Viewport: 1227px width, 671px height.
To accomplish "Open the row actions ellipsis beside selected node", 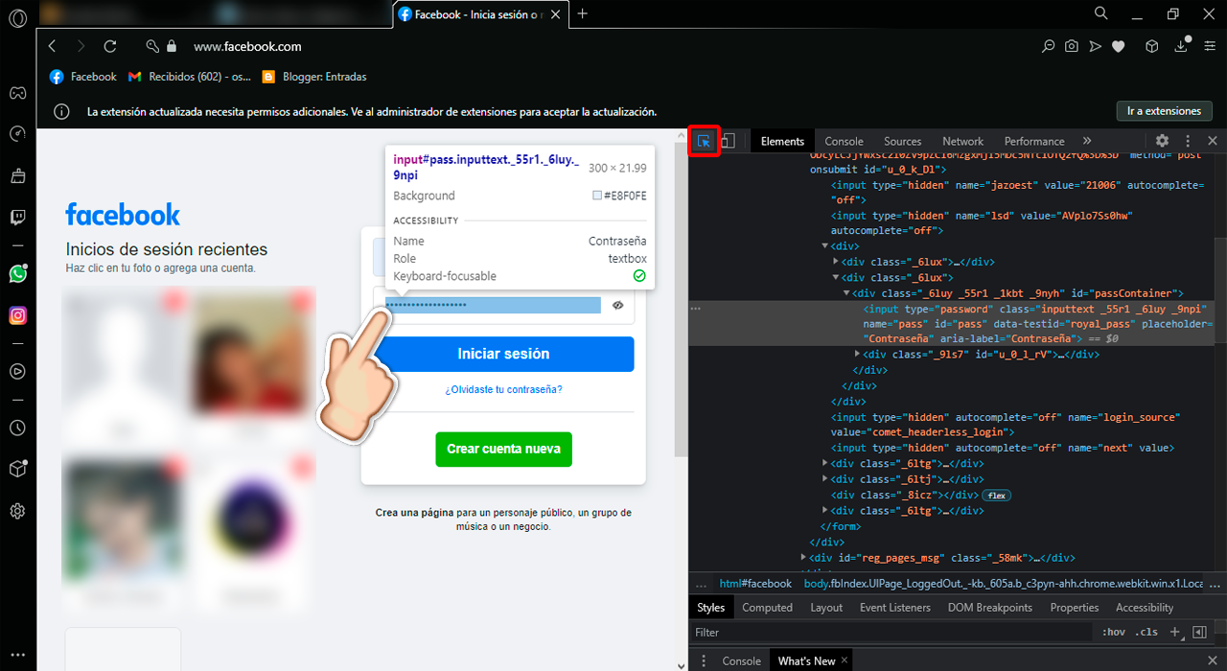I will click(x=696, y=309).
